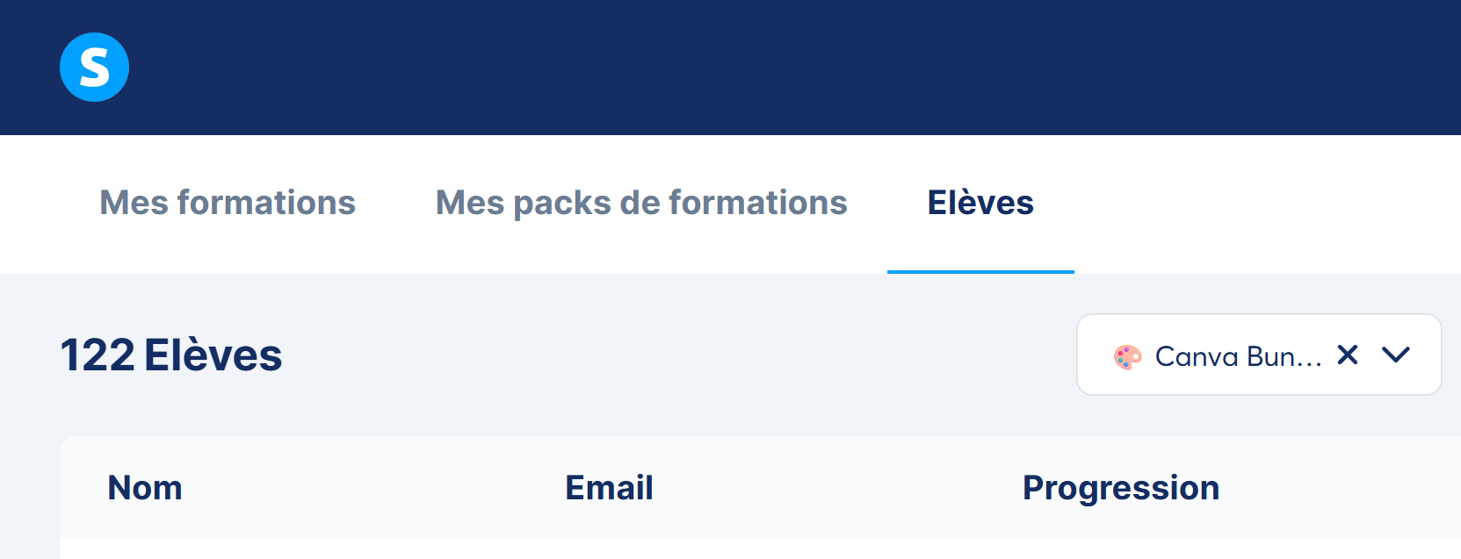1461x559 pixels.
Task: Click the Email column header
Action: point(609,488)
